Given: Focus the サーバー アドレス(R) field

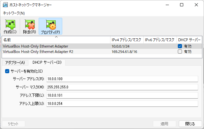Looking at the screenshot, I should point(122,79).
